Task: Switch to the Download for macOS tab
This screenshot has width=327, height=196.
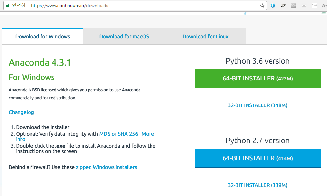Action: [124, 36]
